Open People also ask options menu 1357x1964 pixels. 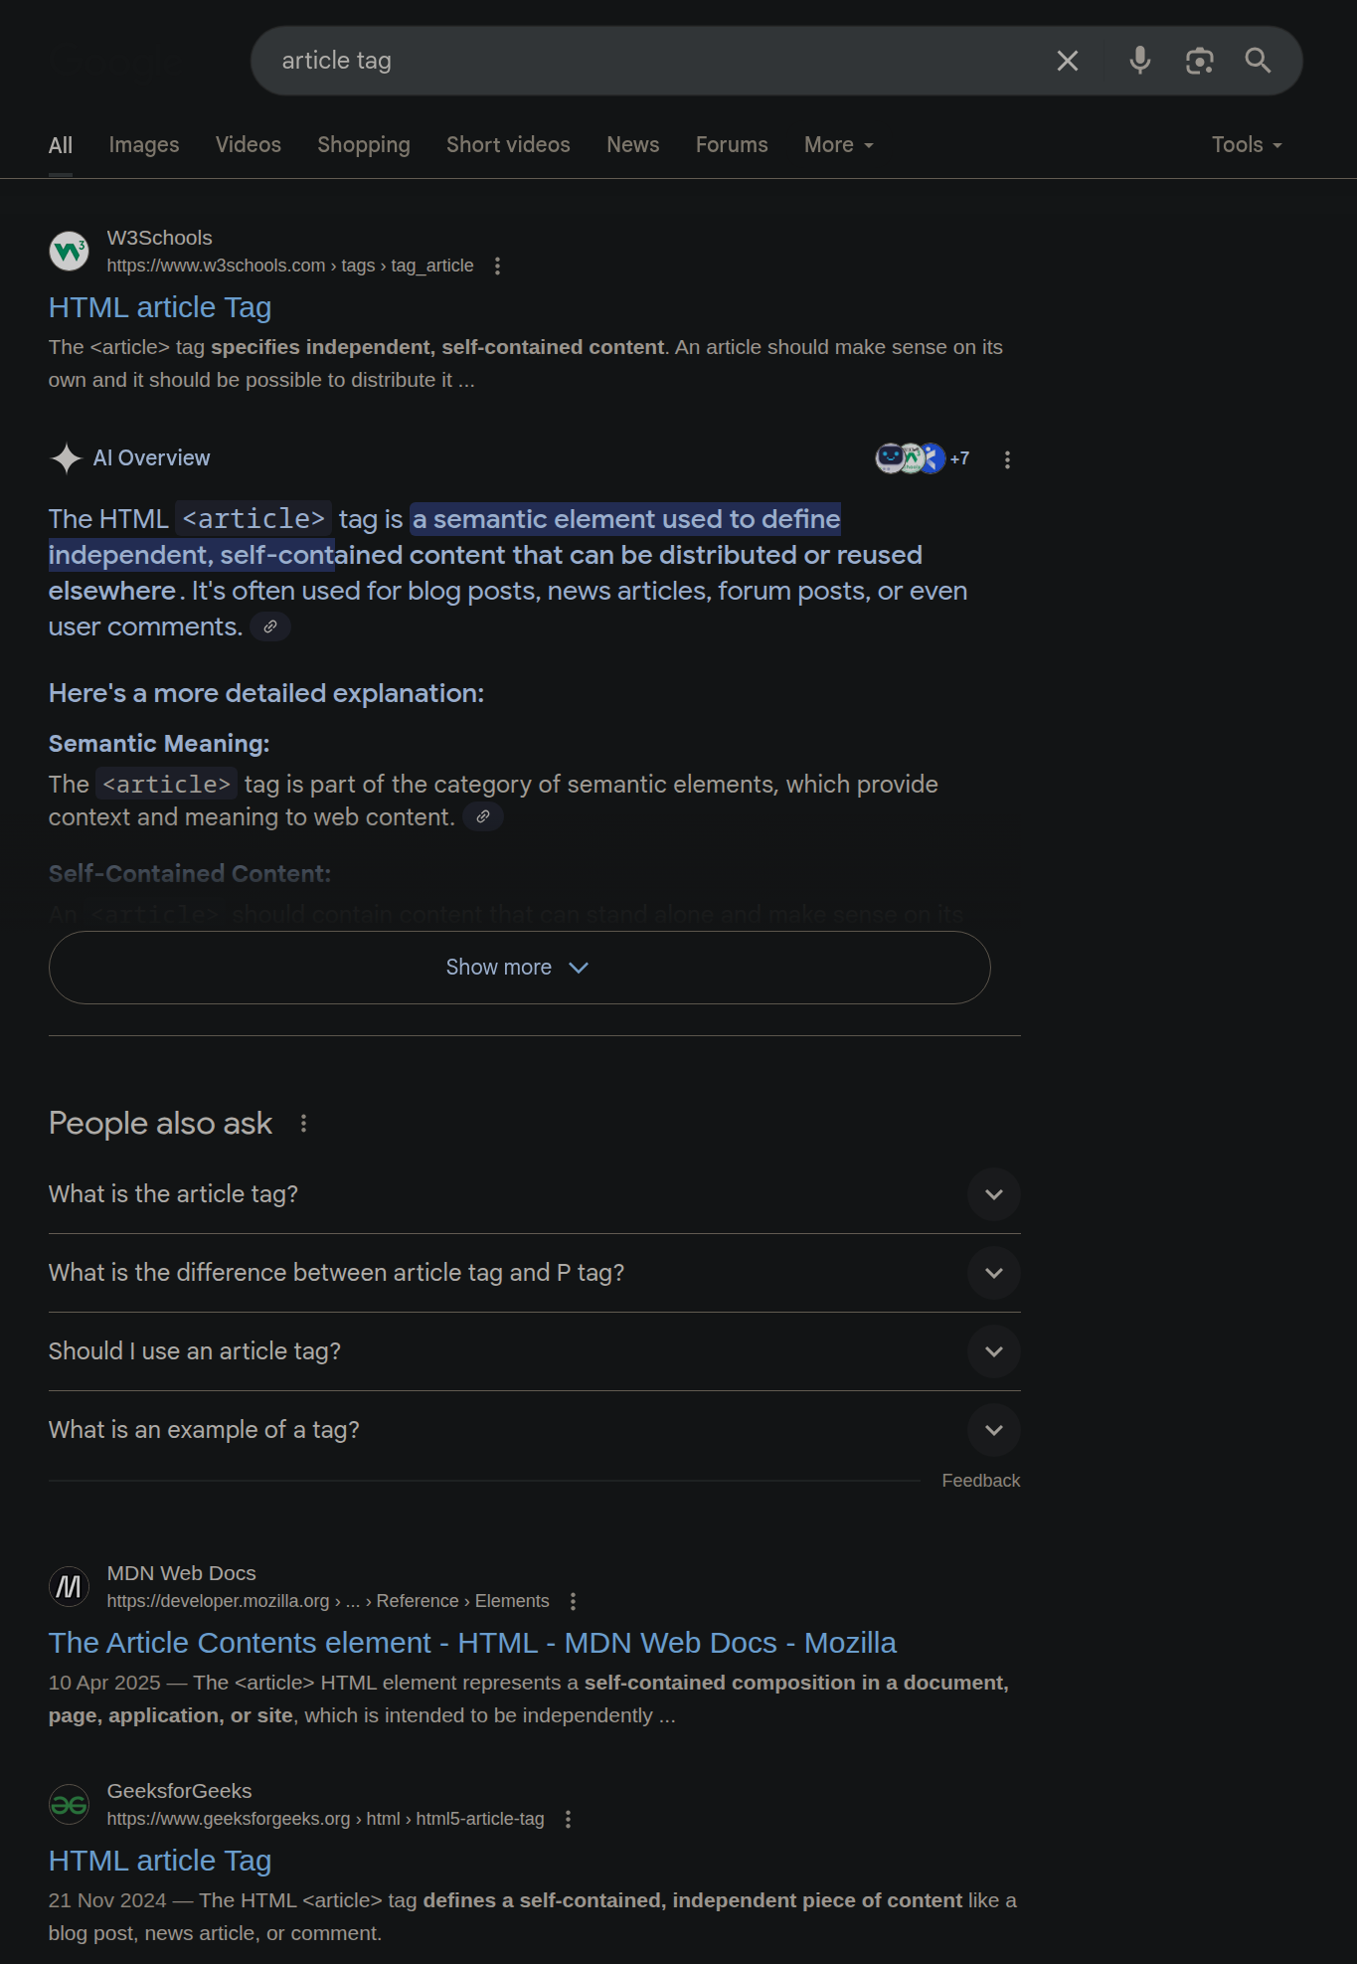[x=304, y=1124]
